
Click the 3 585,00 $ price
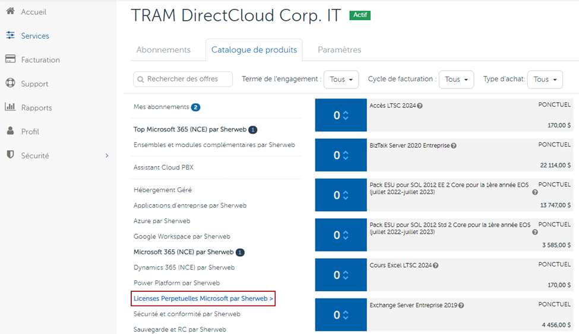pos(556,245)
